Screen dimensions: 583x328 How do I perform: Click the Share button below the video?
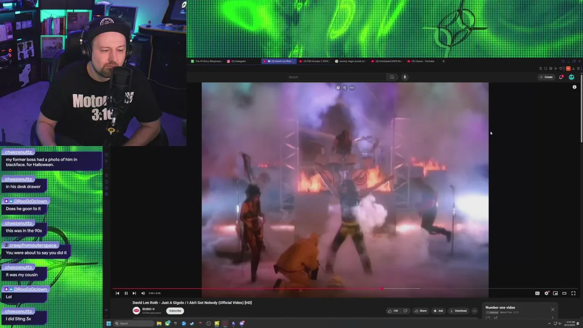(420, 311)
